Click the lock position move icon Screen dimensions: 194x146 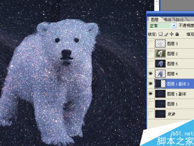(171, 34)
